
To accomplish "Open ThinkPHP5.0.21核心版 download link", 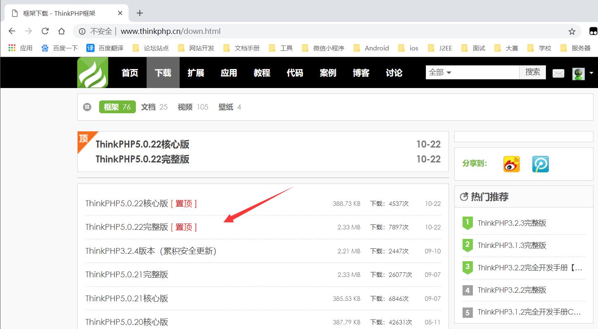I will pos(127,298).
